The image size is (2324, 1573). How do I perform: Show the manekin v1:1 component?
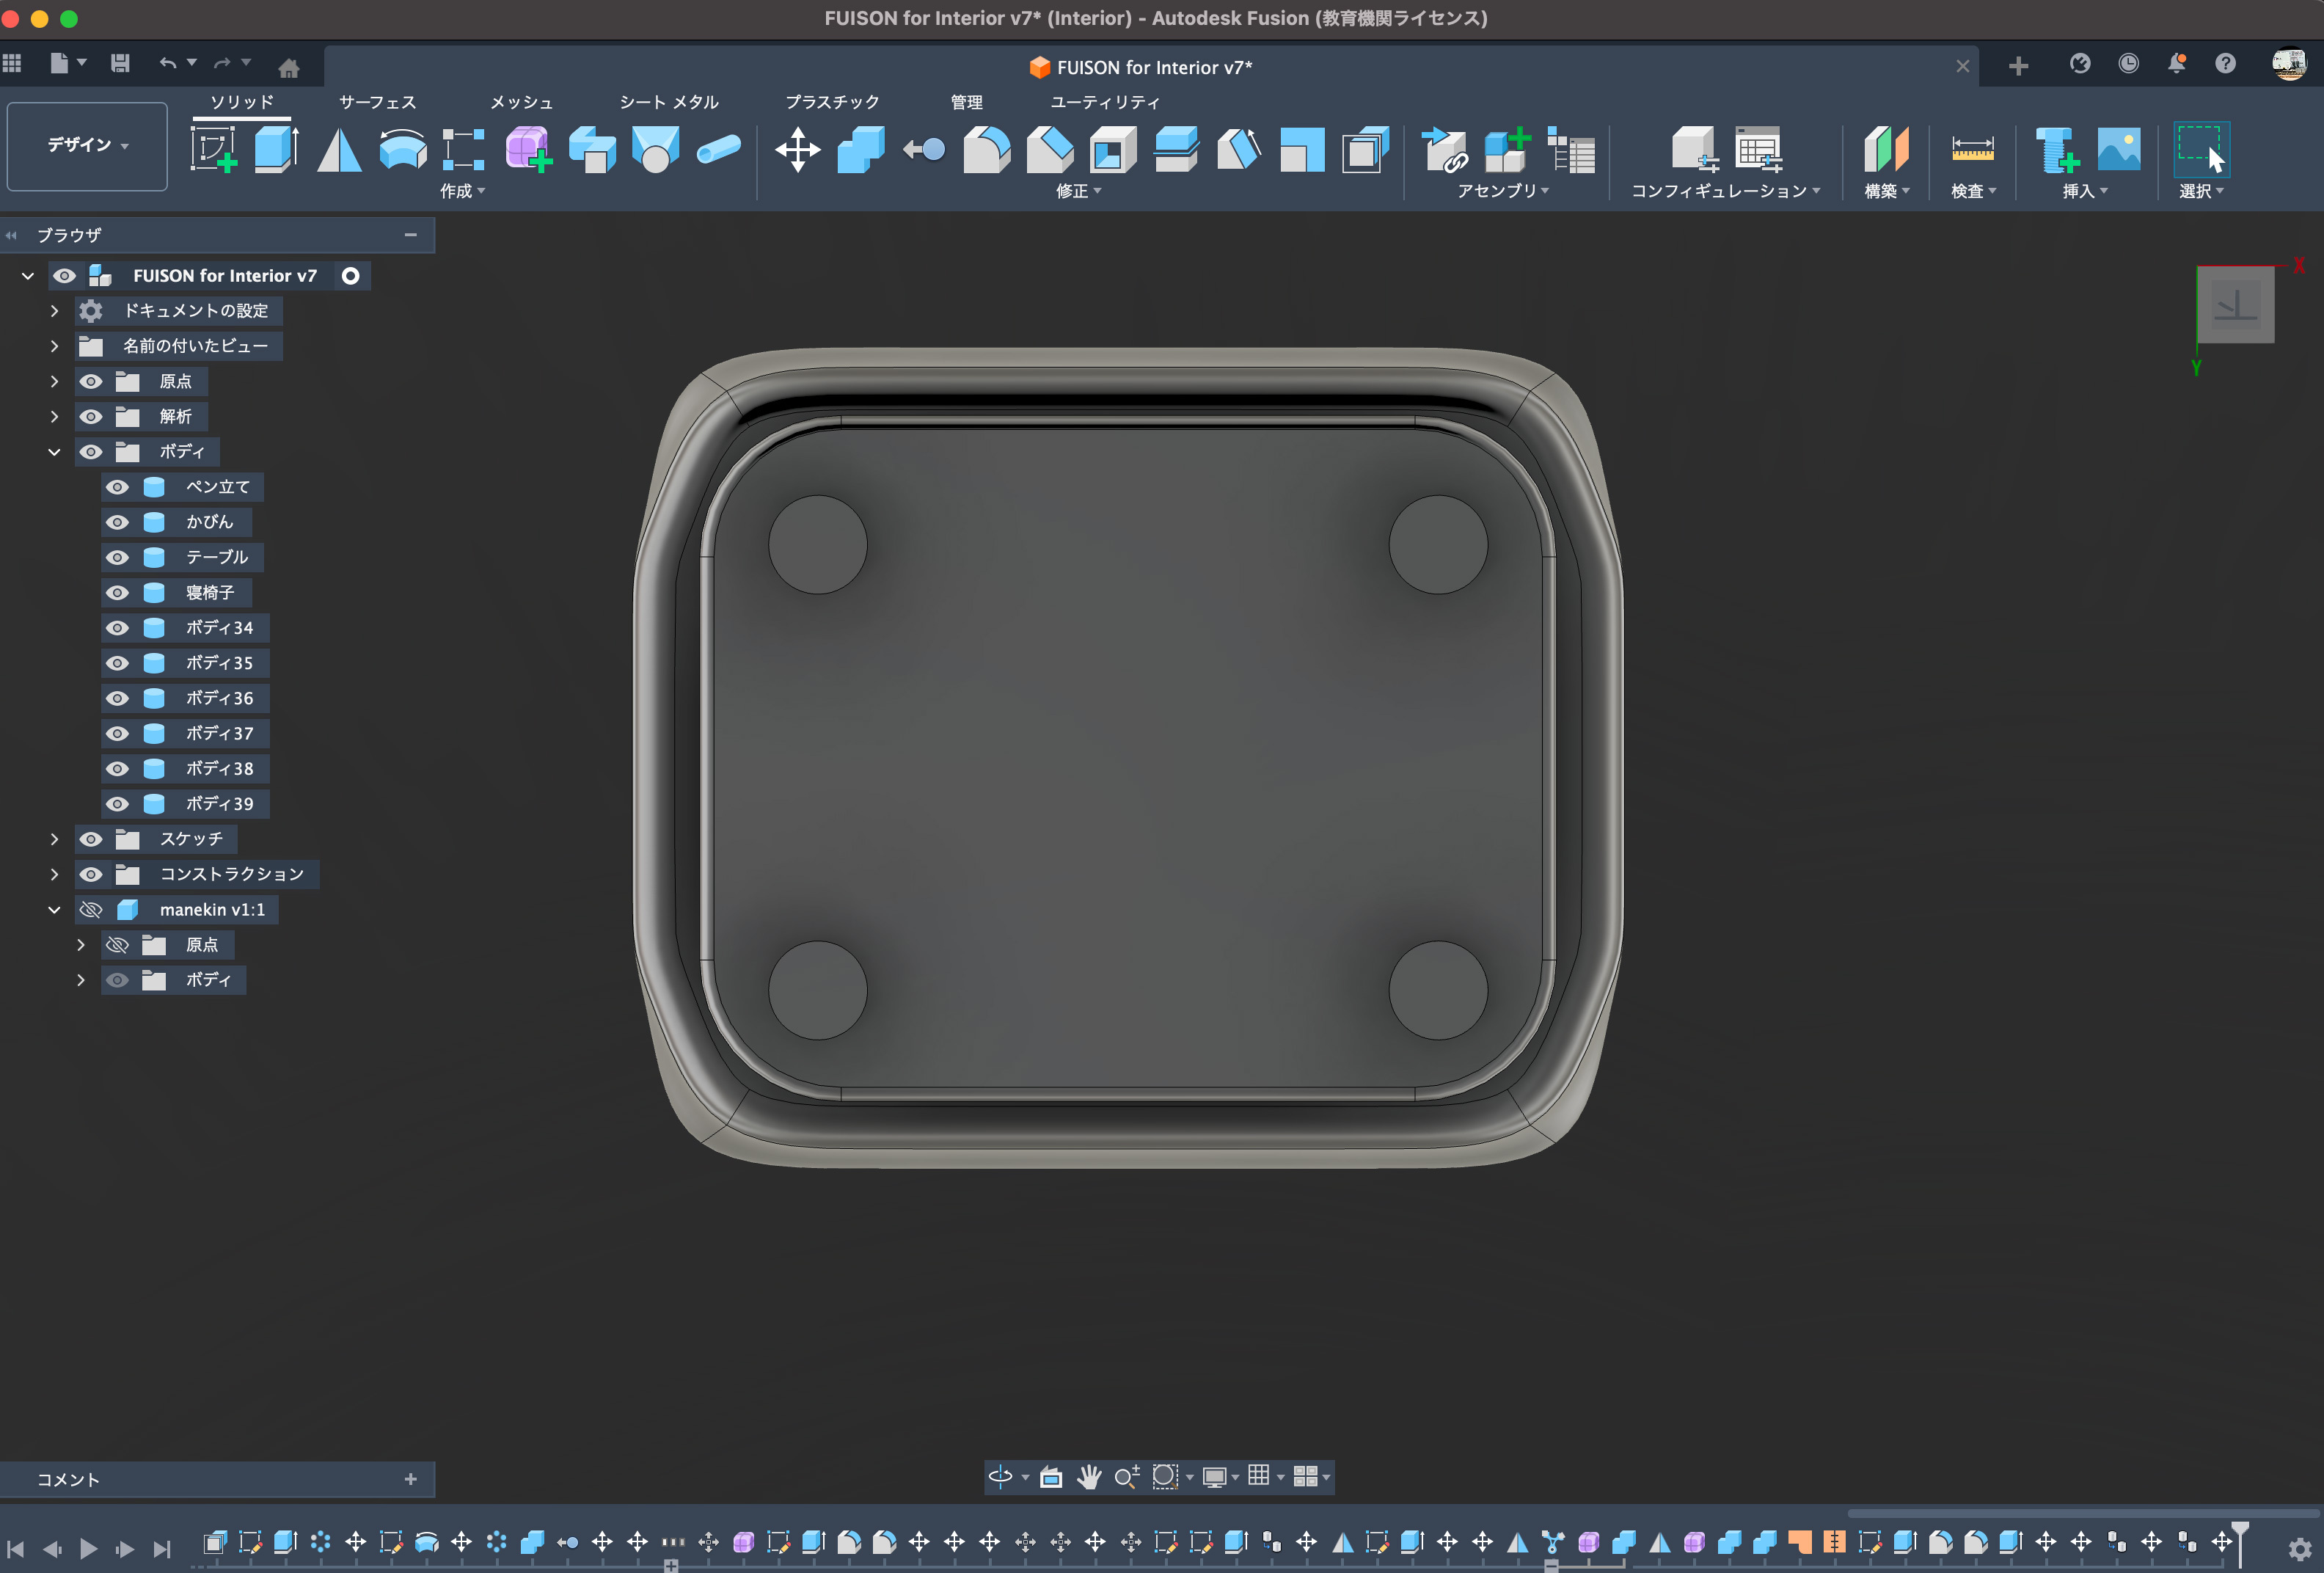coord(91,910)
